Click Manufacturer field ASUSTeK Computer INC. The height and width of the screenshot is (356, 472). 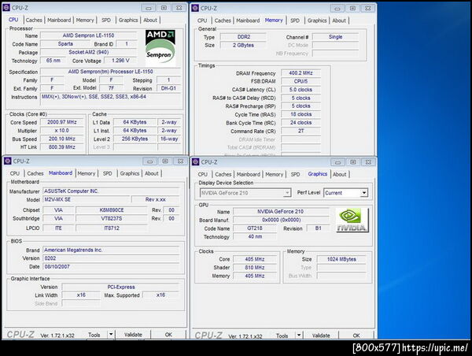[111, 191]
